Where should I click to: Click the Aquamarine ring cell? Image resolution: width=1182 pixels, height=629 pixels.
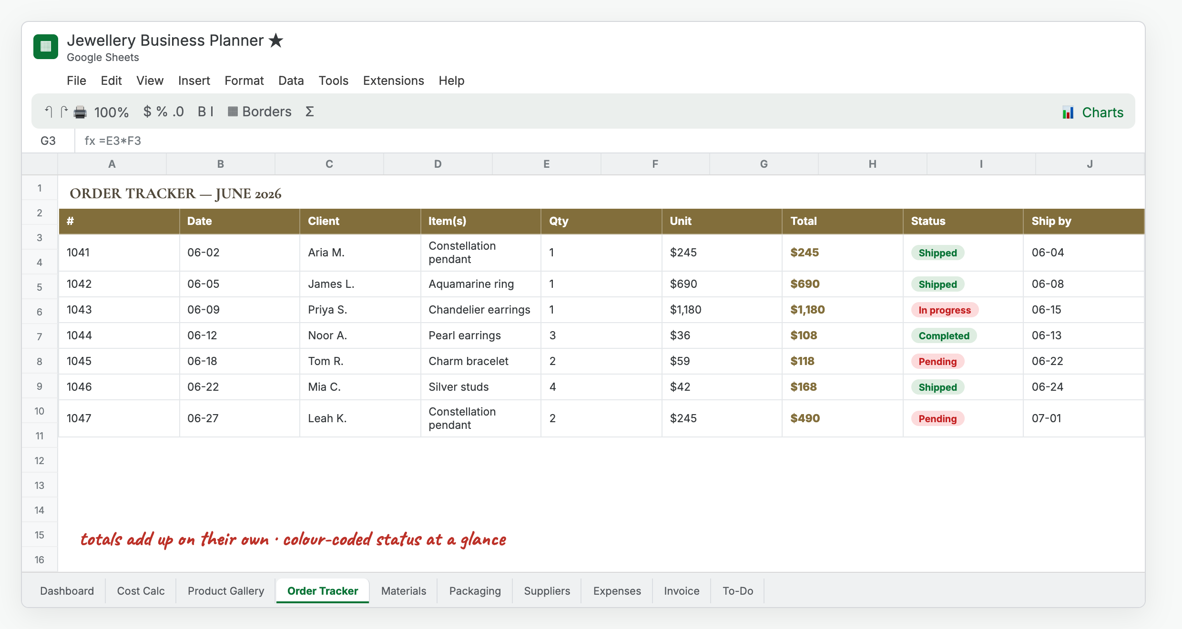point(480,284)
